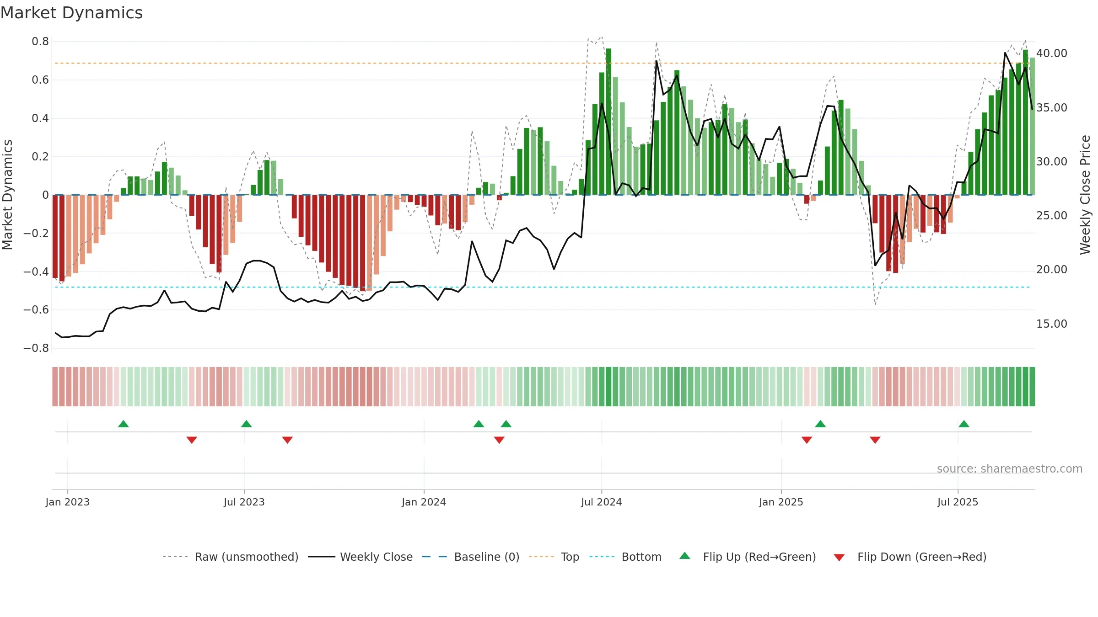Click the Flip Up (Red→Green) legend entry

(x=748, y=557)
